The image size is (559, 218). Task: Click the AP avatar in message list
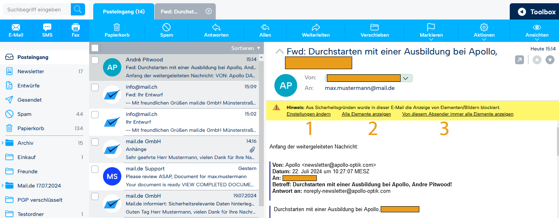click(x=112, y=68)
